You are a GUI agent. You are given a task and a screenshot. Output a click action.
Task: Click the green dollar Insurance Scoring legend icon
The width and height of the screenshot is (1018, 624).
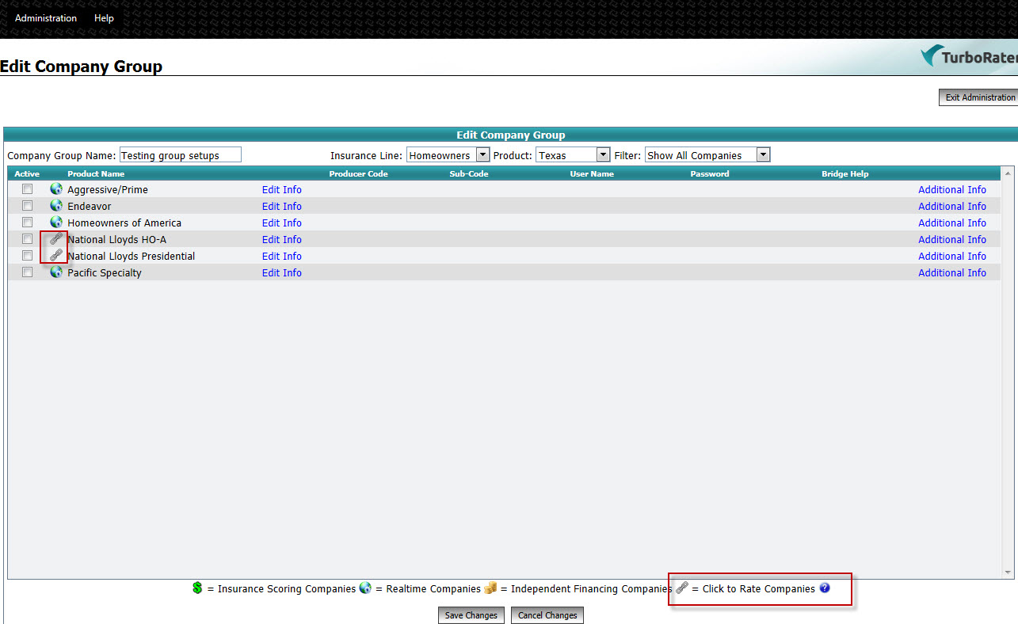click(x=197, y=588)
